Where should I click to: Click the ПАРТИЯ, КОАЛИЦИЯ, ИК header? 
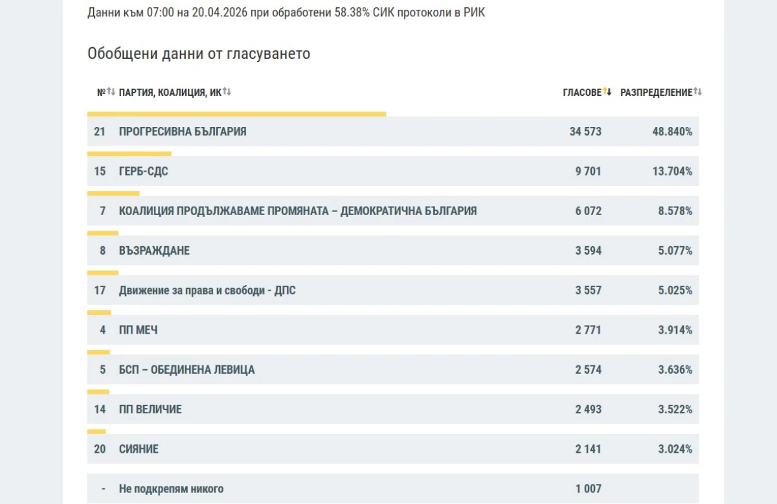pyautogui.click(x=170, y=93)
